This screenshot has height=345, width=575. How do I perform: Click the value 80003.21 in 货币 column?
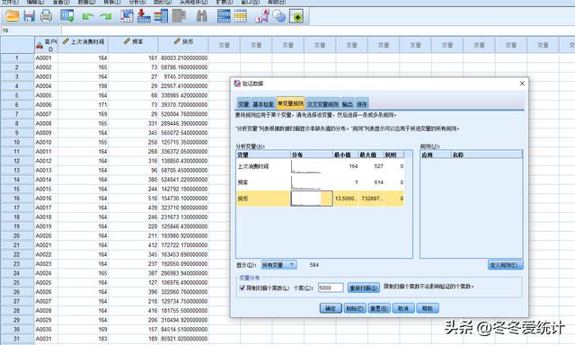[183, 57]
